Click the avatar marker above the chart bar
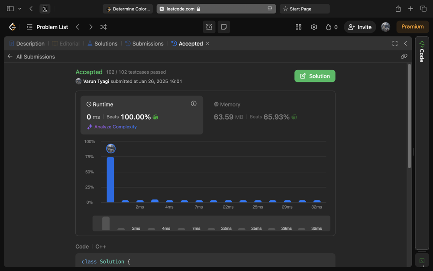The image size is (433, 271). (x=111, y=149)
